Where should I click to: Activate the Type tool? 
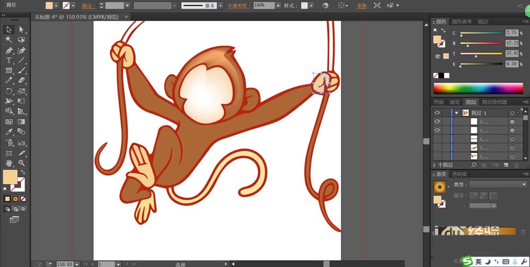[x=9, y=60]
